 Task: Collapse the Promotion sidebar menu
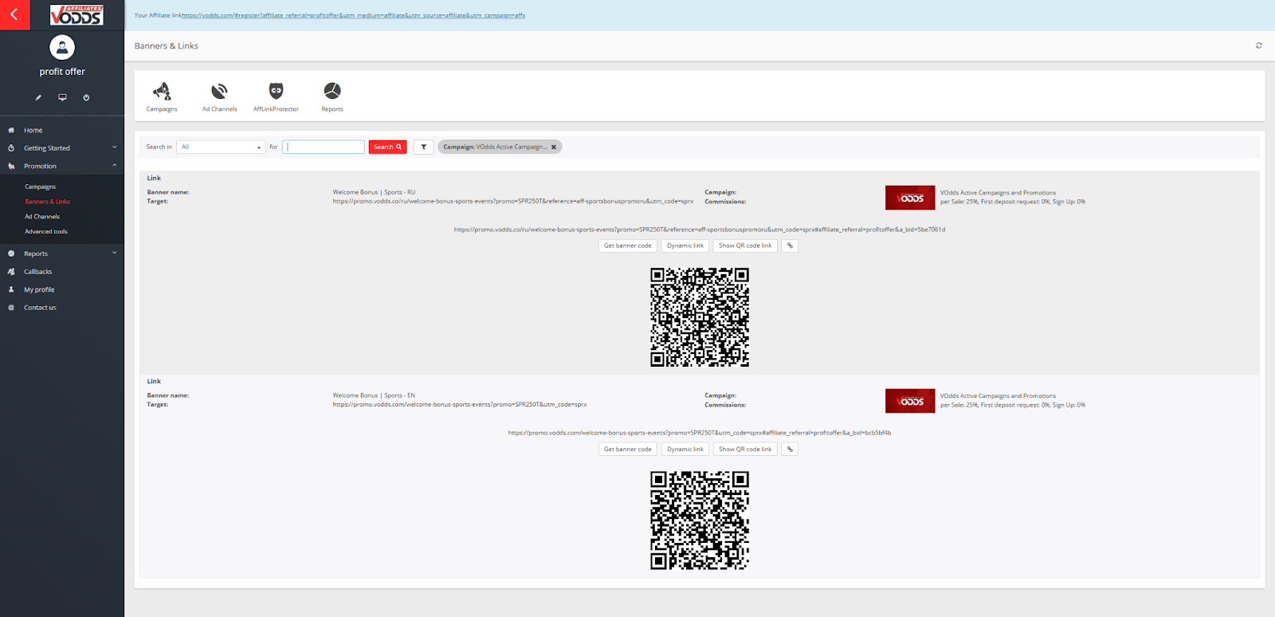(x=62, y=166)
